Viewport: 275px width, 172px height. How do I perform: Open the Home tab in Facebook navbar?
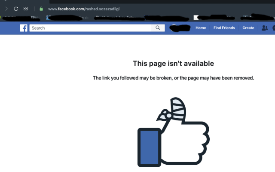click(201, 28)
